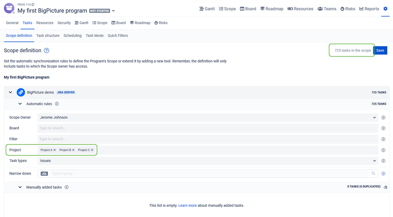Open the Risks settings tab
This screenshot has height=217, width=393.
pos(161,23)
